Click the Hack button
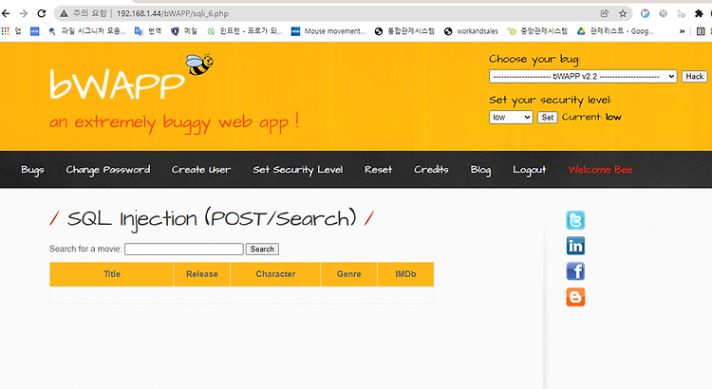 pyautogui.click(x=694, y=76)
